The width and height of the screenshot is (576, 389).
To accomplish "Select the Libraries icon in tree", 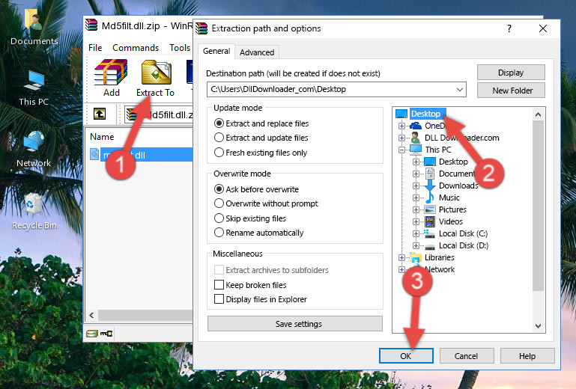I will [x=416, y=257].
